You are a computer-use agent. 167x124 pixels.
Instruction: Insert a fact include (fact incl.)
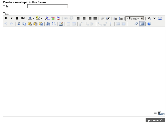pos(58,18)
